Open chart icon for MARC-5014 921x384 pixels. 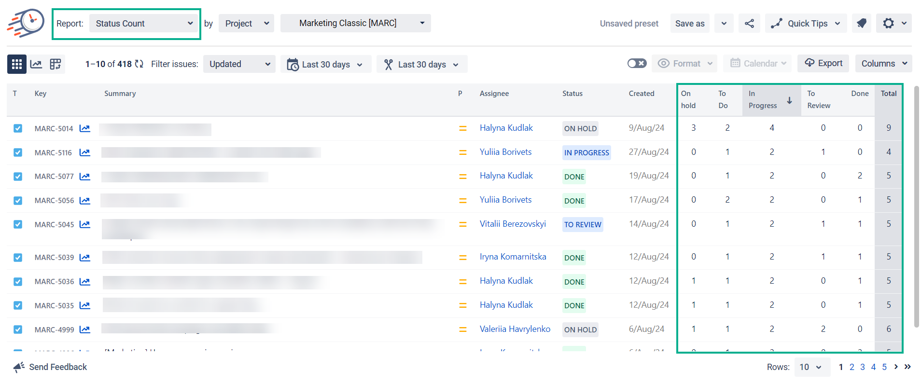point(85,128)
